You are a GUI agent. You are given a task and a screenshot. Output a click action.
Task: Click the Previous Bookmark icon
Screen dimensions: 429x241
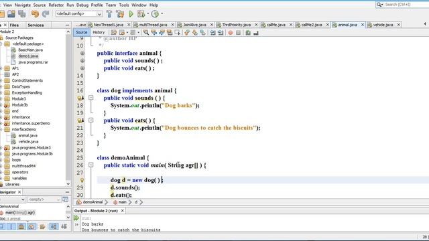tap(187, 33)
